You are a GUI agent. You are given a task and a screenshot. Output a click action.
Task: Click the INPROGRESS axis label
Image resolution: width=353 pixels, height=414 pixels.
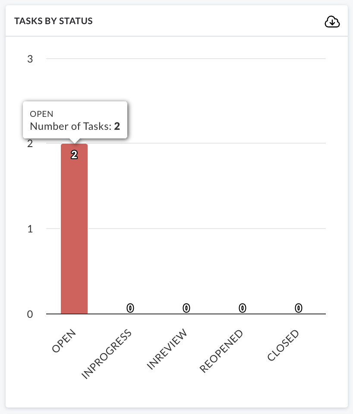[106, 354]
